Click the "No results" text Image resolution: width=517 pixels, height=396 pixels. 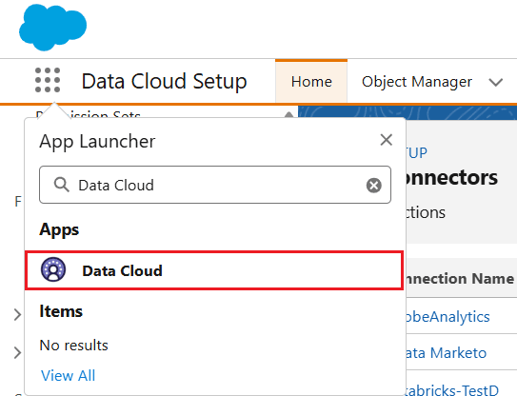(74, 346)
